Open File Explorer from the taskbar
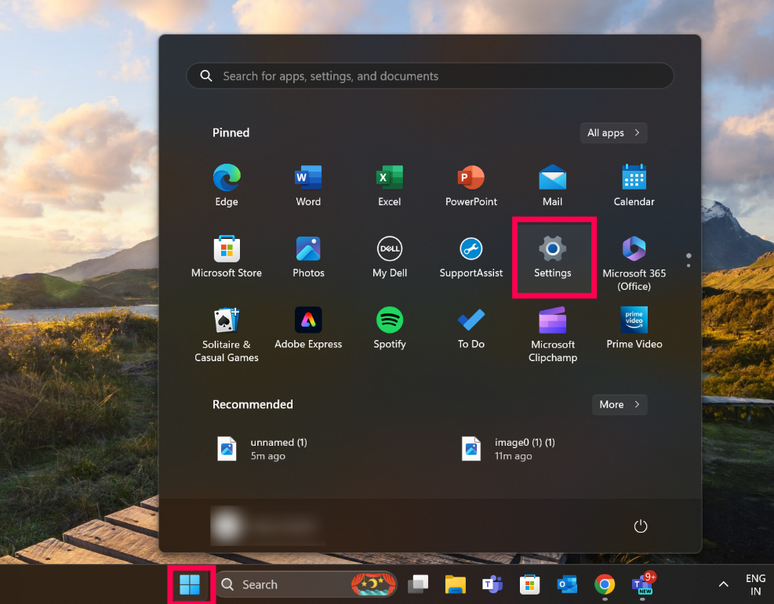 click(x=455, y=584)
